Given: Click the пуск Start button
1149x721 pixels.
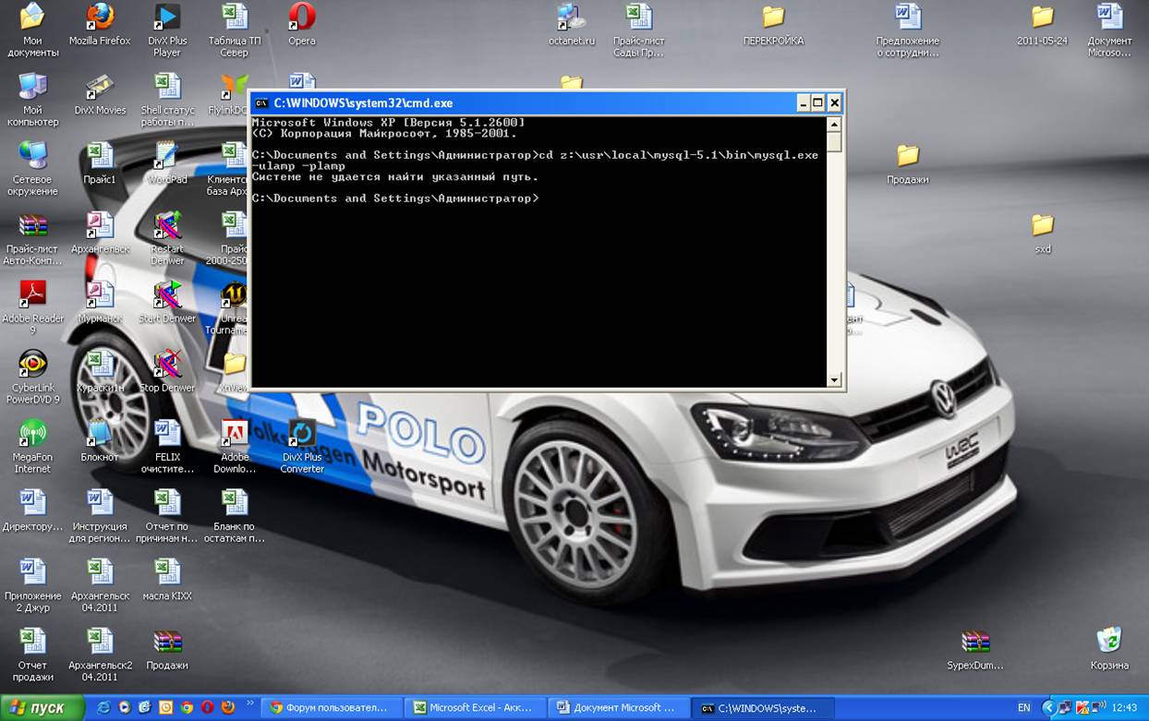Looking at the screenshot, I should pos(42,708).
